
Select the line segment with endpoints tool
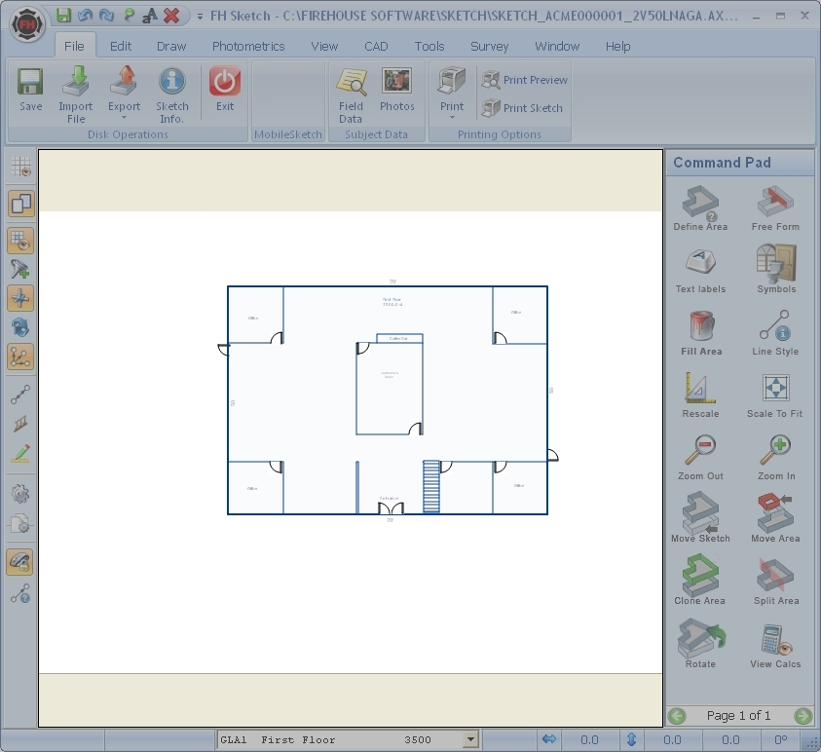[x=20, y=395]
